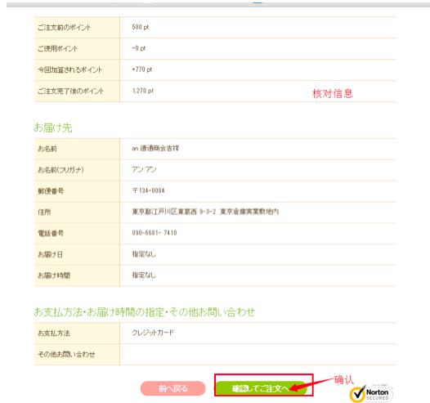This screenshot has height=403, width=430.
Task: Click the empty その他お問い合わせ value cell
Action: click(x=258, y=354)
